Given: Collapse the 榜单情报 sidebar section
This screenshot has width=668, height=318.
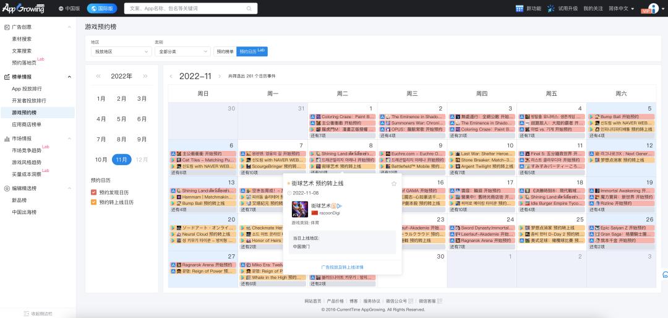Looking at the screenshot, I should [x=69, y=77].
